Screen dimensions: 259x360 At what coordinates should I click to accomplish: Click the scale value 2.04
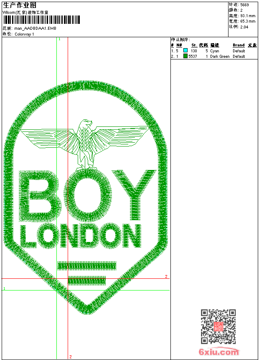click(x=244, y=27)
